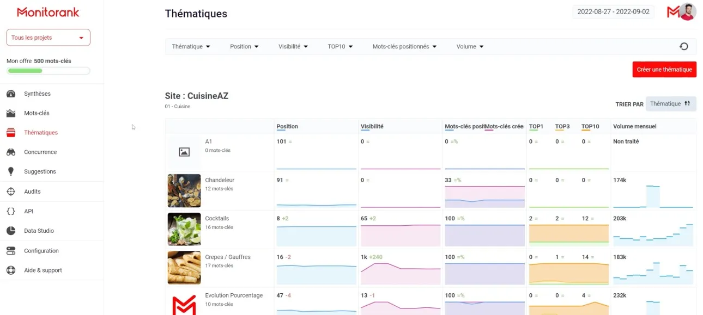The height and width of the screenshot is (315, 703).
Task: Click the Mots-clés chart icon in sidebar
Action: click(11, 113)
